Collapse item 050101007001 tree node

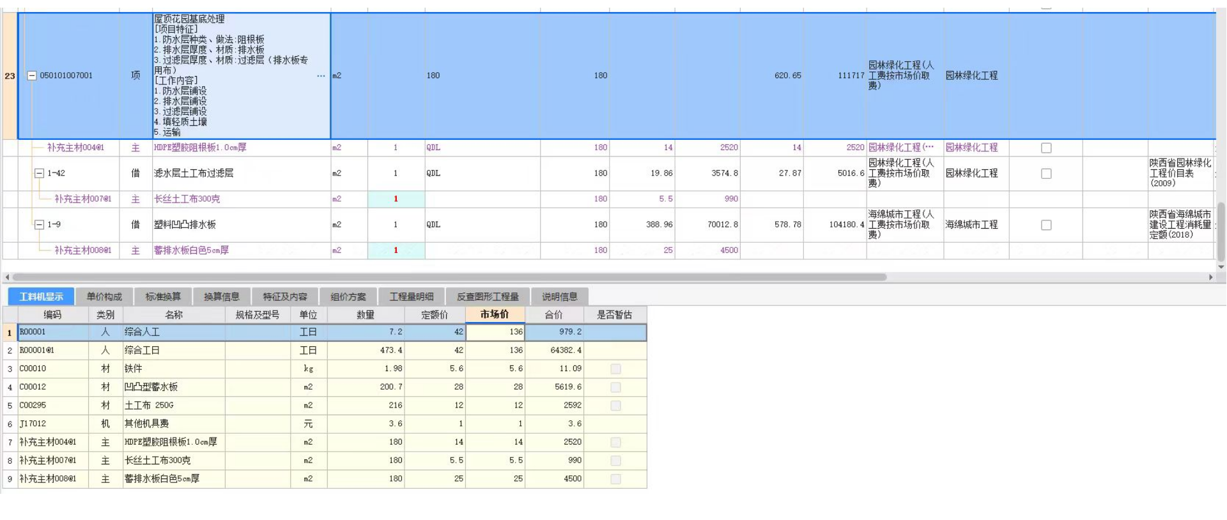point(32,75)
